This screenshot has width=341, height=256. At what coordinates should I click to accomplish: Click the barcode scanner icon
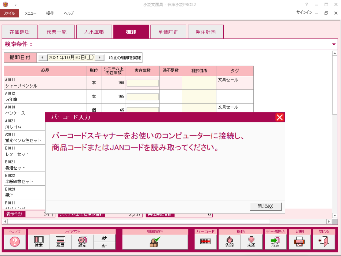pyautogui.click(x=206, y=242)
